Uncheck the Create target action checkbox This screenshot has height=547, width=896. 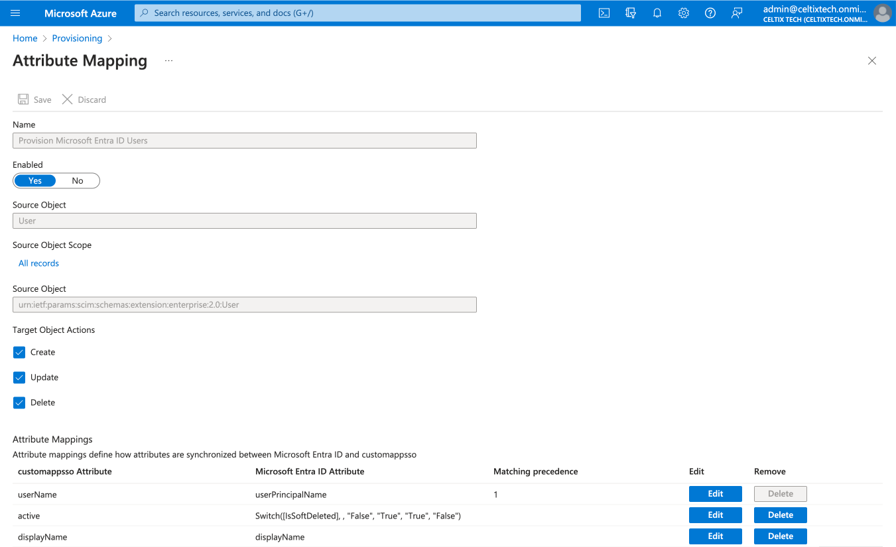tap(19, 353)
